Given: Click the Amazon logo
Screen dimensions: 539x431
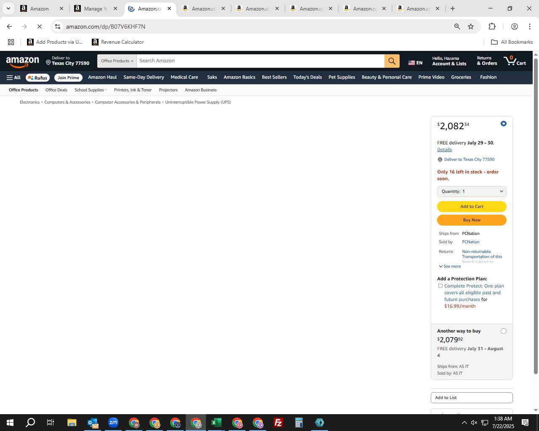Looking at the screenshot, I should point(23,61).
